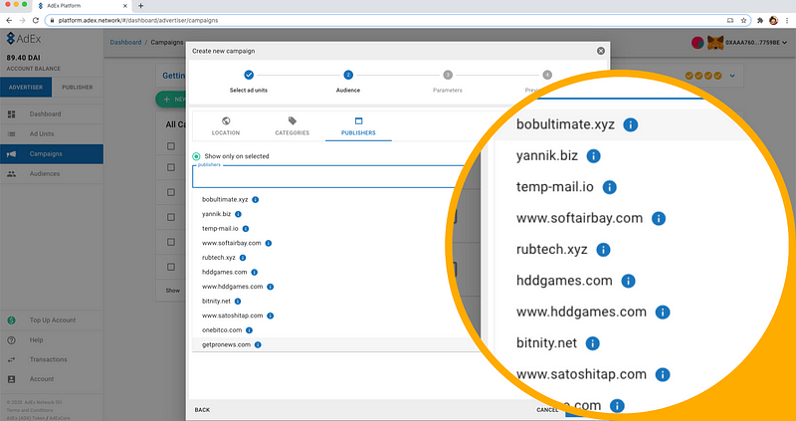Select 'Show only on selected' radio button
The image size is (796, 421).
(x=196, y=156)
